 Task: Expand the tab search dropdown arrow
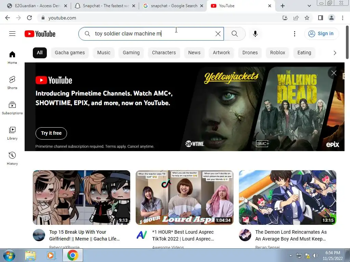[x=309, y=6]
